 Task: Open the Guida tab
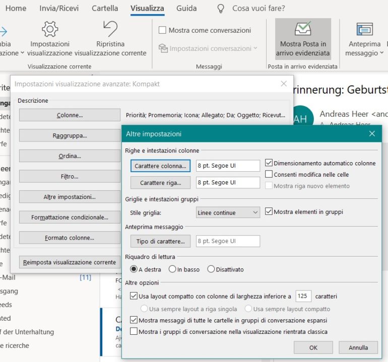(186, 8)
